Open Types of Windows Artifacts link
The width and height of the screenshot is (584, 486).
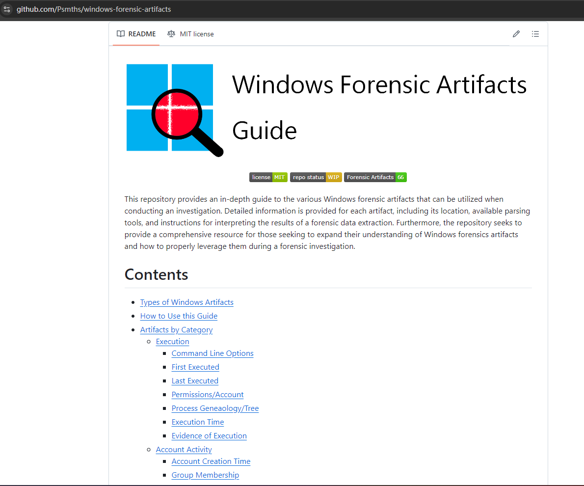pos(186,302)
